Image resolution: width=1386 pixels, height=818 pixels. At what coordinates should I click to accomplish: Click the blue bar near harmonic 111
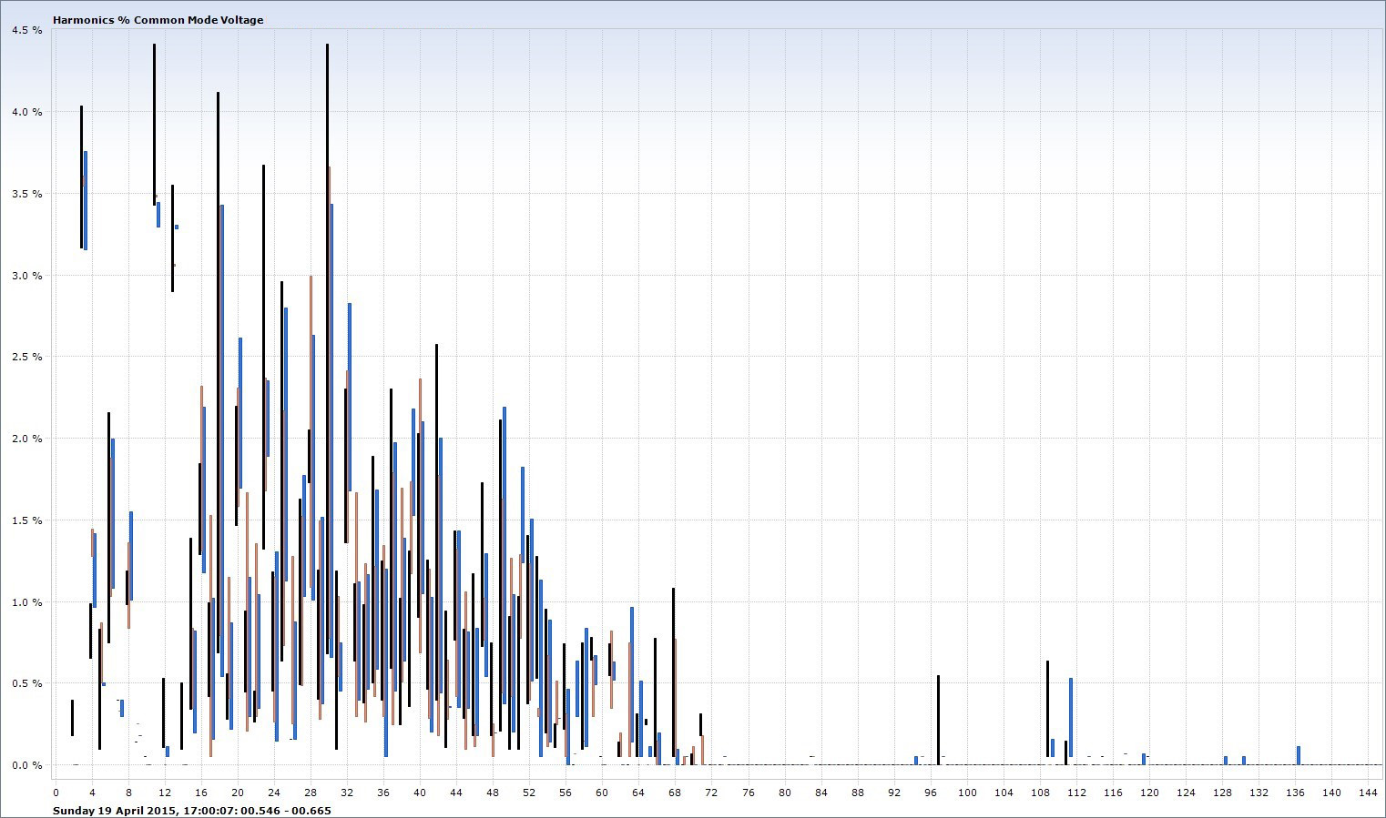coord(1071,717)
